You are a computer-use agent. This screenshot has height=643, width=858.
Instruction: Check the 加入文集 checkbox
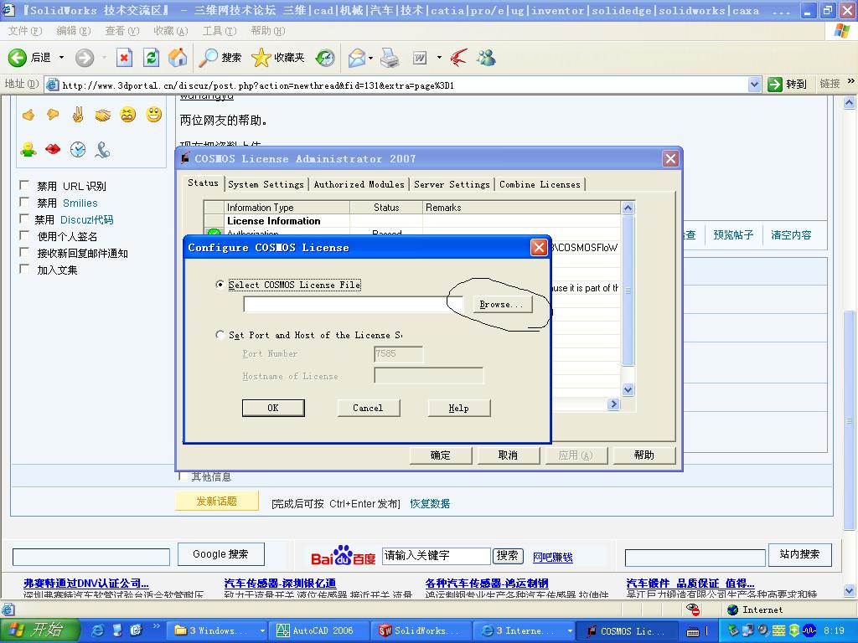[24, 269]
